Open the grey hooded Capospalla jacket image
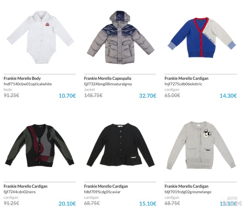The width and height of the screenshot is (246, 210). [x=121, y=37]
